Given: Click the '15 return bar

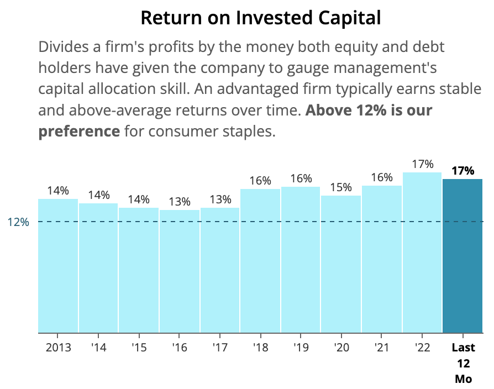Looking at the screenshot, I should (139, 270).
